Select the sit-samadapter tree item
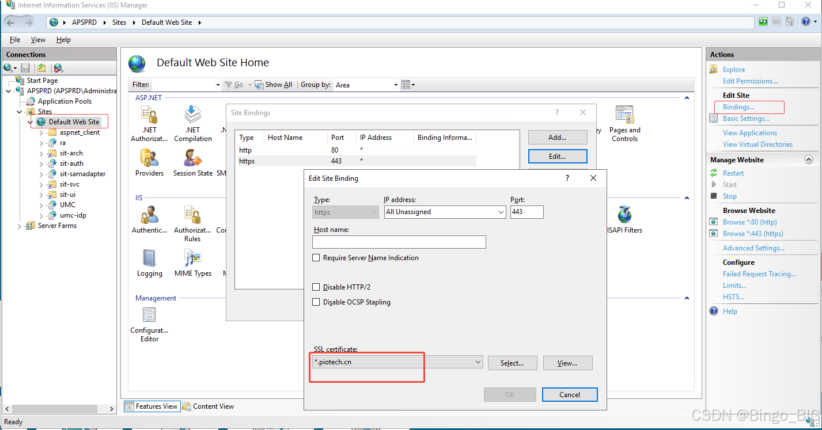The width and height of the screenshot is (822, 430). tap(82, 174)
